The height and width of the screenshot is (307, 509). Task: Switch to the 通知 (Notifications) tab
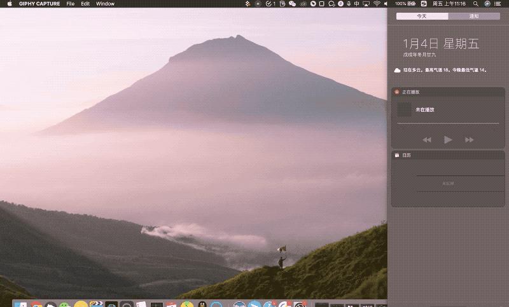[473, 15]
